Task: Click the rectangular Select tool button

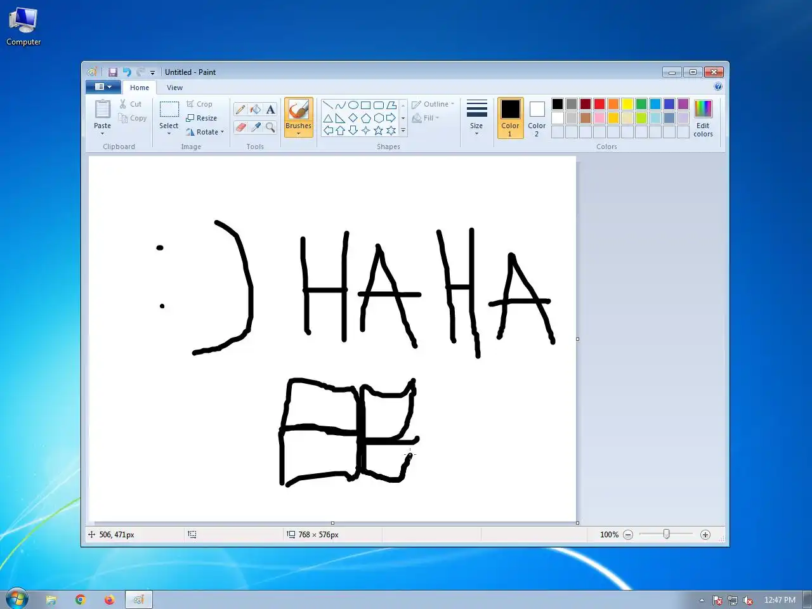Action: (169, 110)
